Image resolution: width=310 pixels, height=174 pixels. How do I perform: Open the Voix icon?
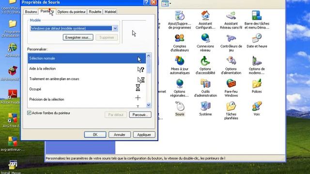pos(257,108)
